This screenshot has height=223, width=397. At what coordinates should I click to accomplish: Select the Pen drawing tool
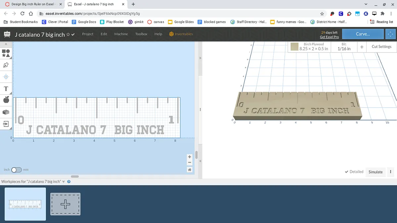click(6, 65)
